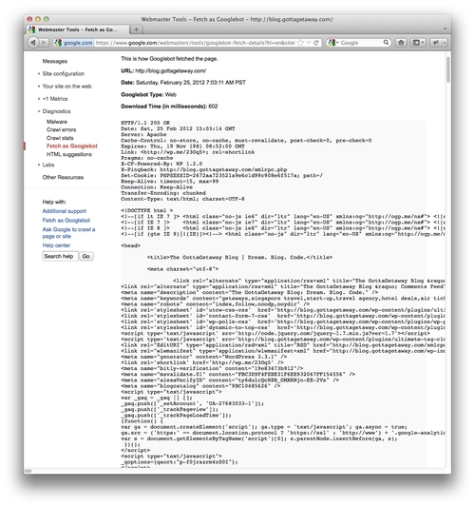Reload the page with the refresh icon
The image size is (475, 507).
[316, 43]
